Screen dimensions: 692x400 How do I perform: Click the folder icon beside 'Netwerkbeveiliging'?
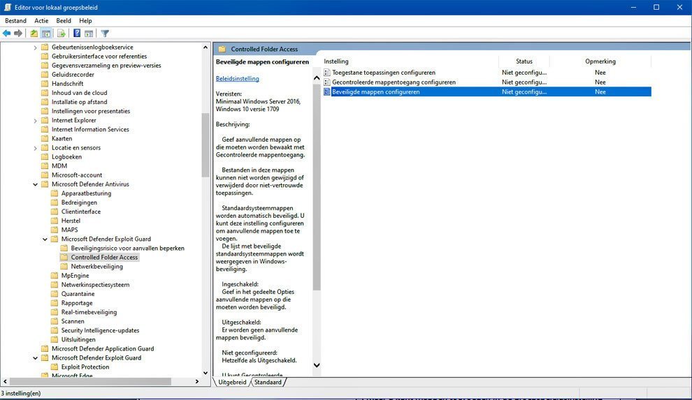coord(64,267)
